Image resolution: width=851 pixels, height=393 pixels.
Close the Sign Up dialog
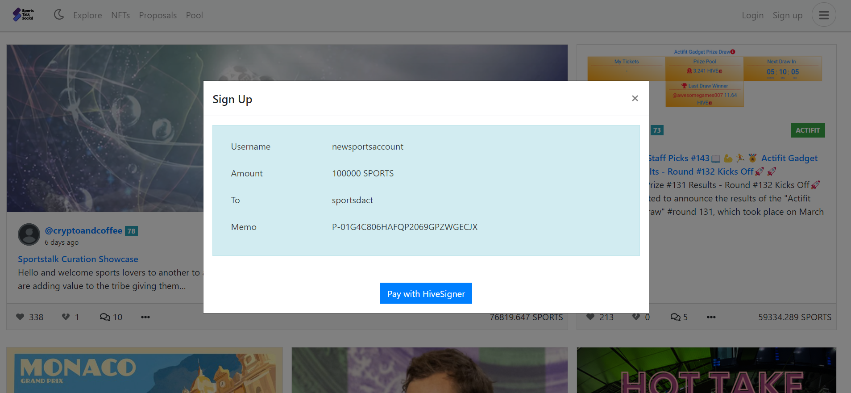point(635,98)
